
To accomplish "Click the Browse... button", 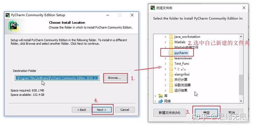I will (114, 78).
